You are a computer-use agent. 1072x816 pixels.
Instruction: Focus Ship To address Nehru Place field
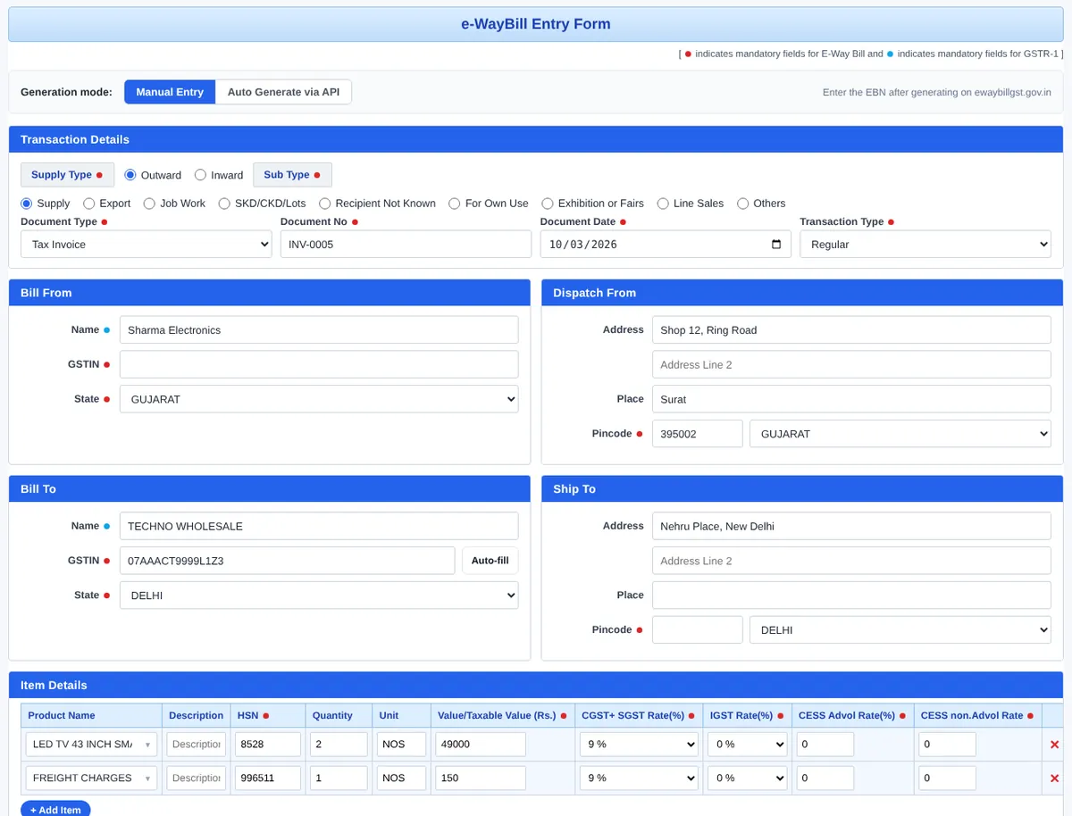point(851,527)
